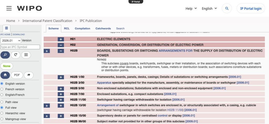269x124 pixels.
Task: Open the WIPO hamburger menu
Action: tap(9, 8)
